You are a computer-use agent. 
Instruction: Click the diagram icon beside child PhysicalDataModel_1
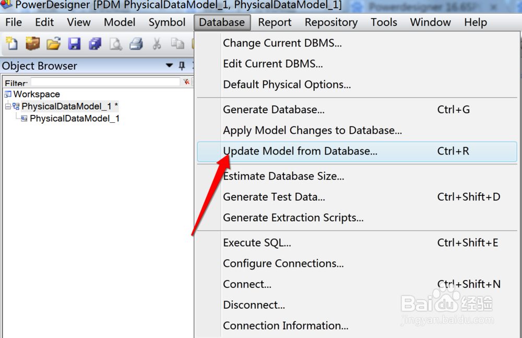click(24, 119)
